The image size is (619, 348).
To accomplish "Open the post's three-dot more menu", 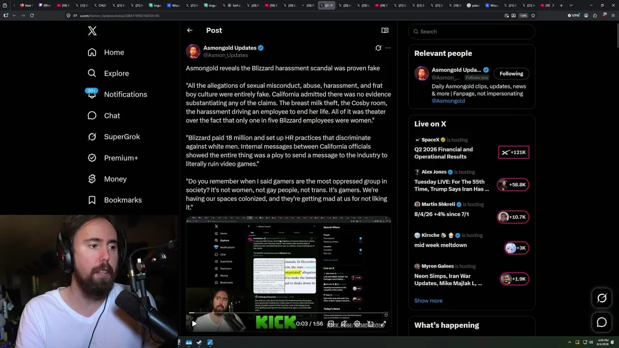I will click(x=388, y=48).
